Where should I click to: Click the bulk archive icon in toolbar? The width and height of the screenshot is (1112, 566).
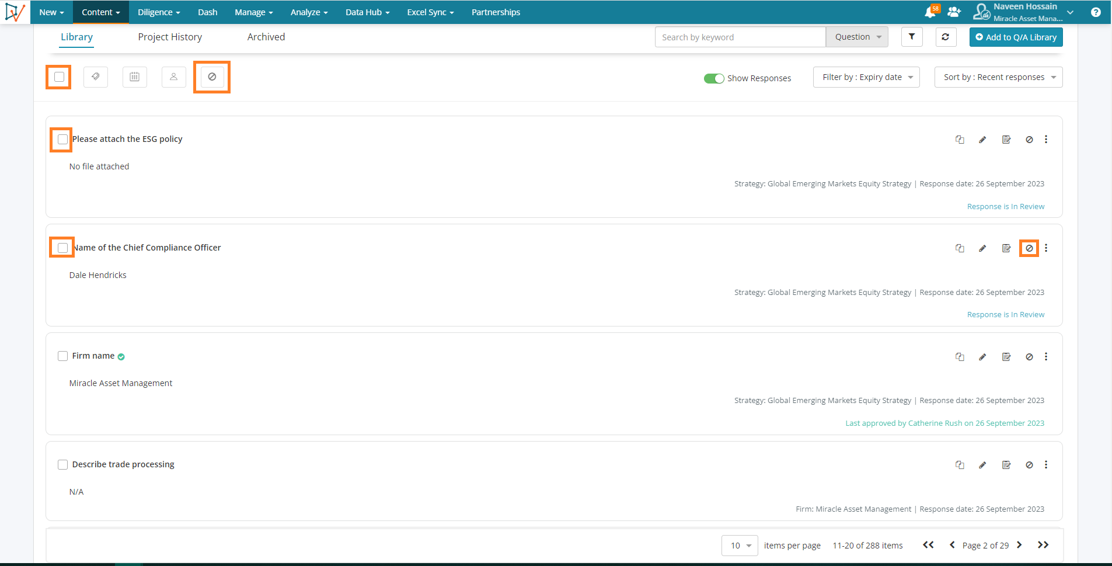(x=212, y=77)
